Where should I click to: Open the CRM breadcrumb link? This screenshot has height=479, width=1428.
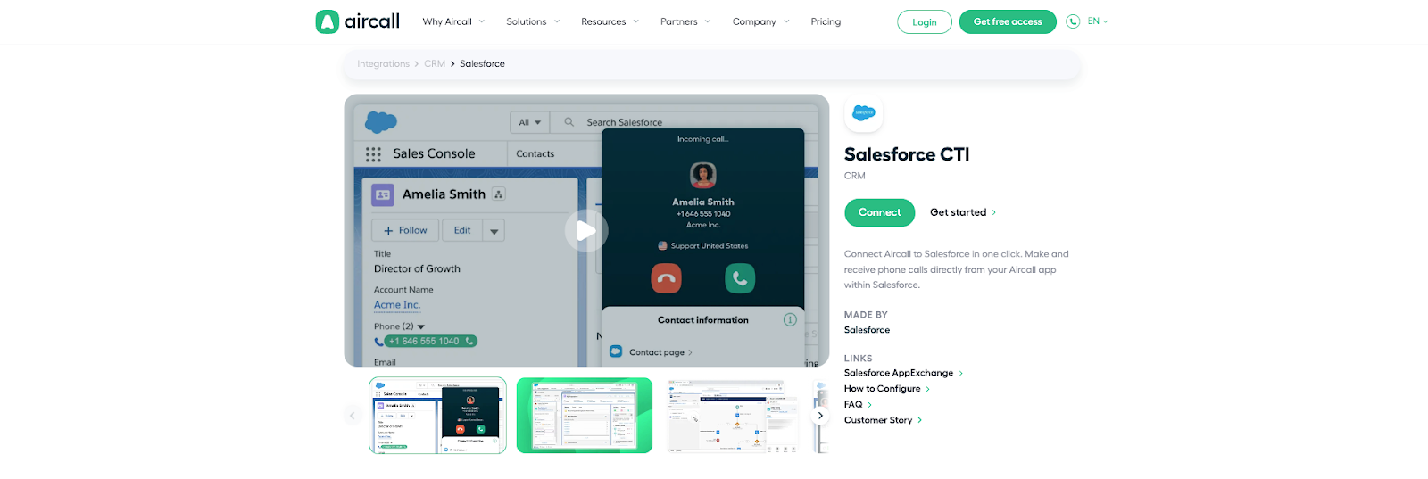[x=435, y=64]
